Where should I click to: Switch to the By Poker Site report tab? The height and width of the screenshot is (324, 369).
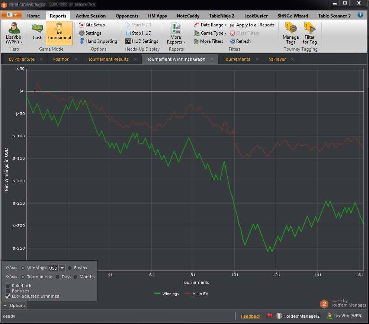coord(22,59)
